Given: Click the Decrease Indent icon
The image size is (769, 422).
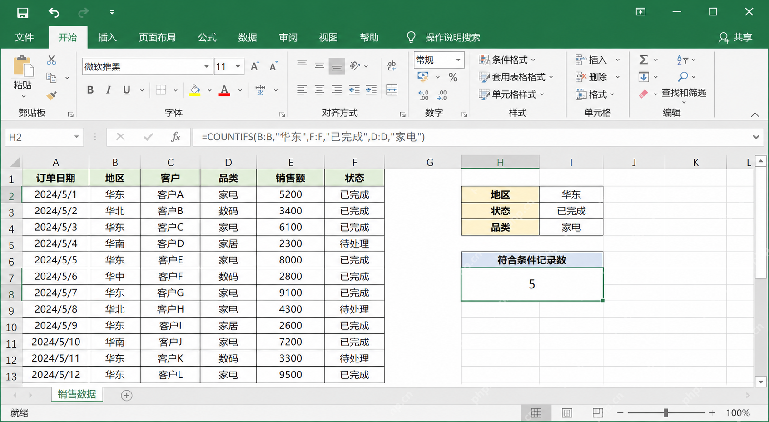Looking at the screenshot, I should [x=354, y=90].
